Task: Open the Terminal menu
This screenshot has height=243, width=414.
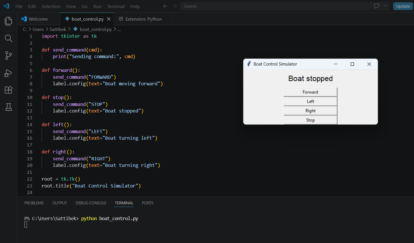Action: [x=116, y=6]
